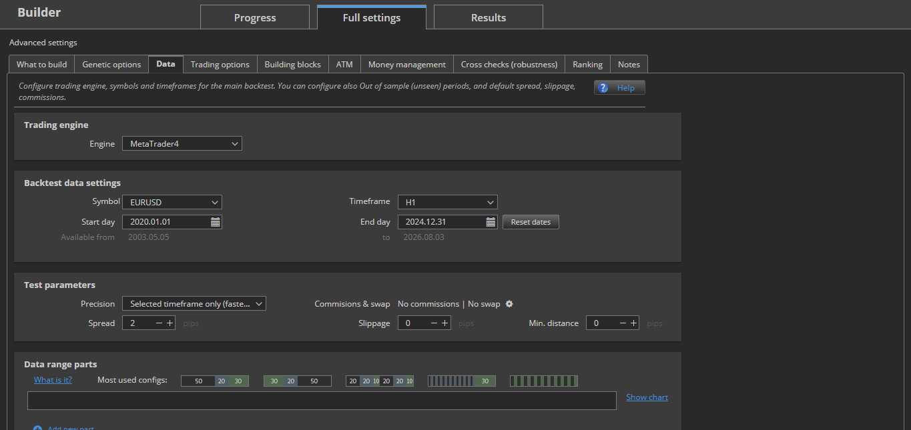Open the What to build tab

(x=41, y=65)
